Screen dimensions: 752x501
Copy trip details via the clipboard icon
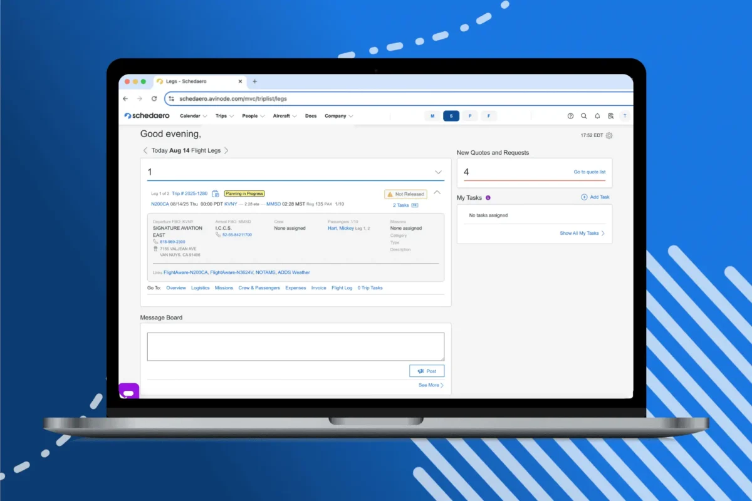tap(215, 193)
